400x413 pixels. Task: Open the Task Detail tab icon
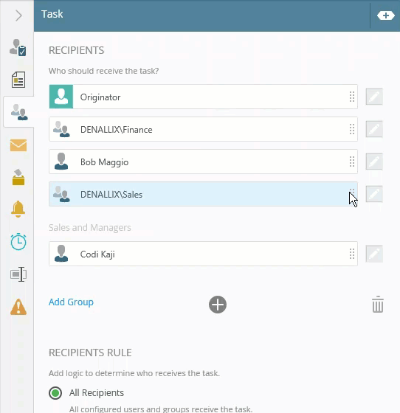(18, 47)
